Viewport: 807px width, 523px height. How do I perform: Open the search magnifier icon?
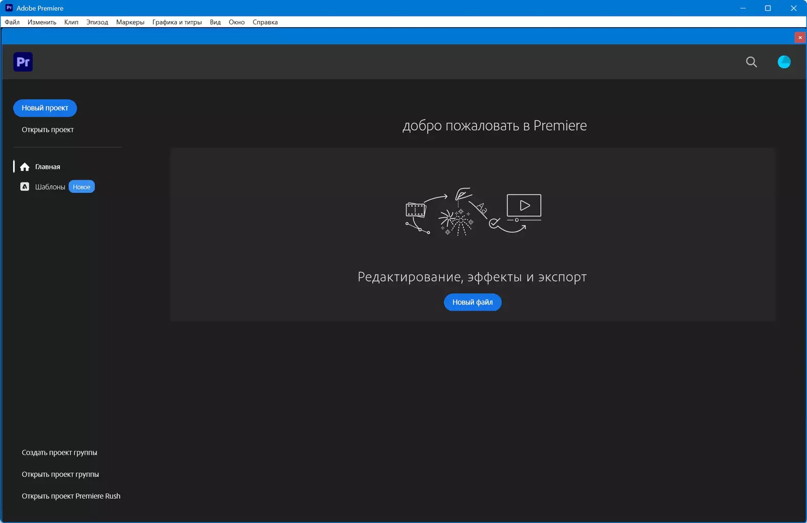[x=751, y=62]
